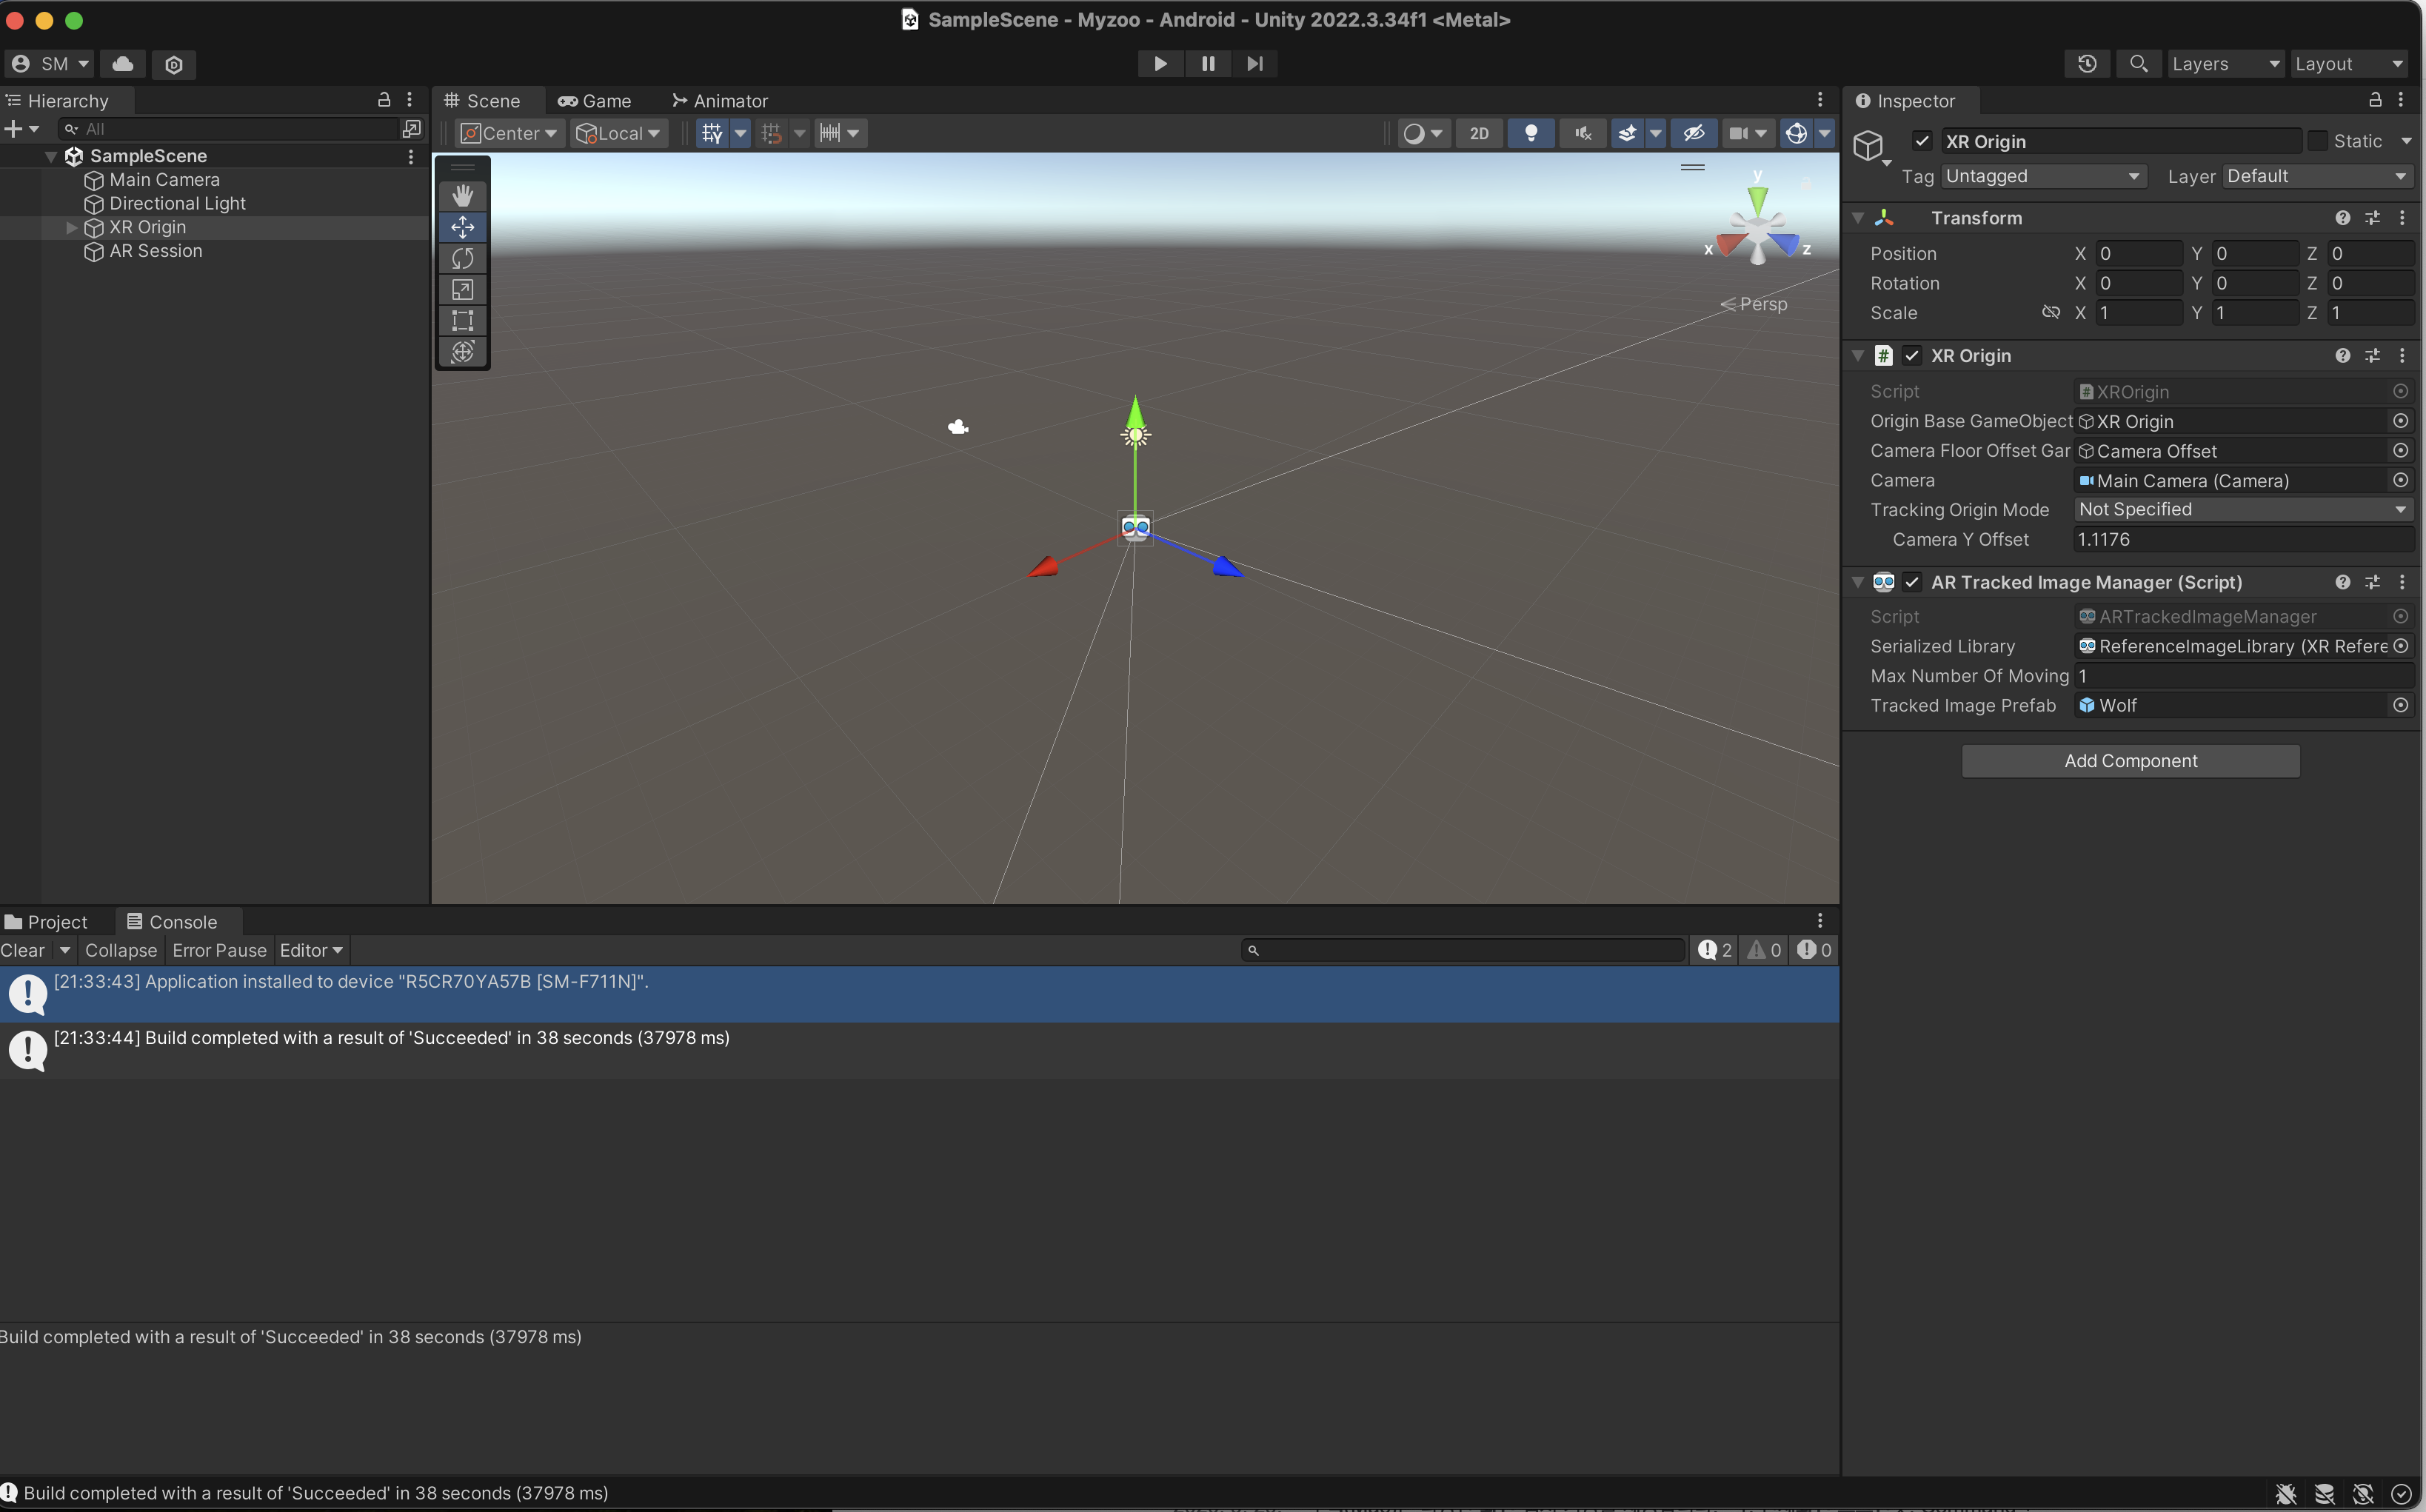Viewport: 2426px width, 1512px height.
Task: Open SM account dropdown
Action: tap(49, 64)
